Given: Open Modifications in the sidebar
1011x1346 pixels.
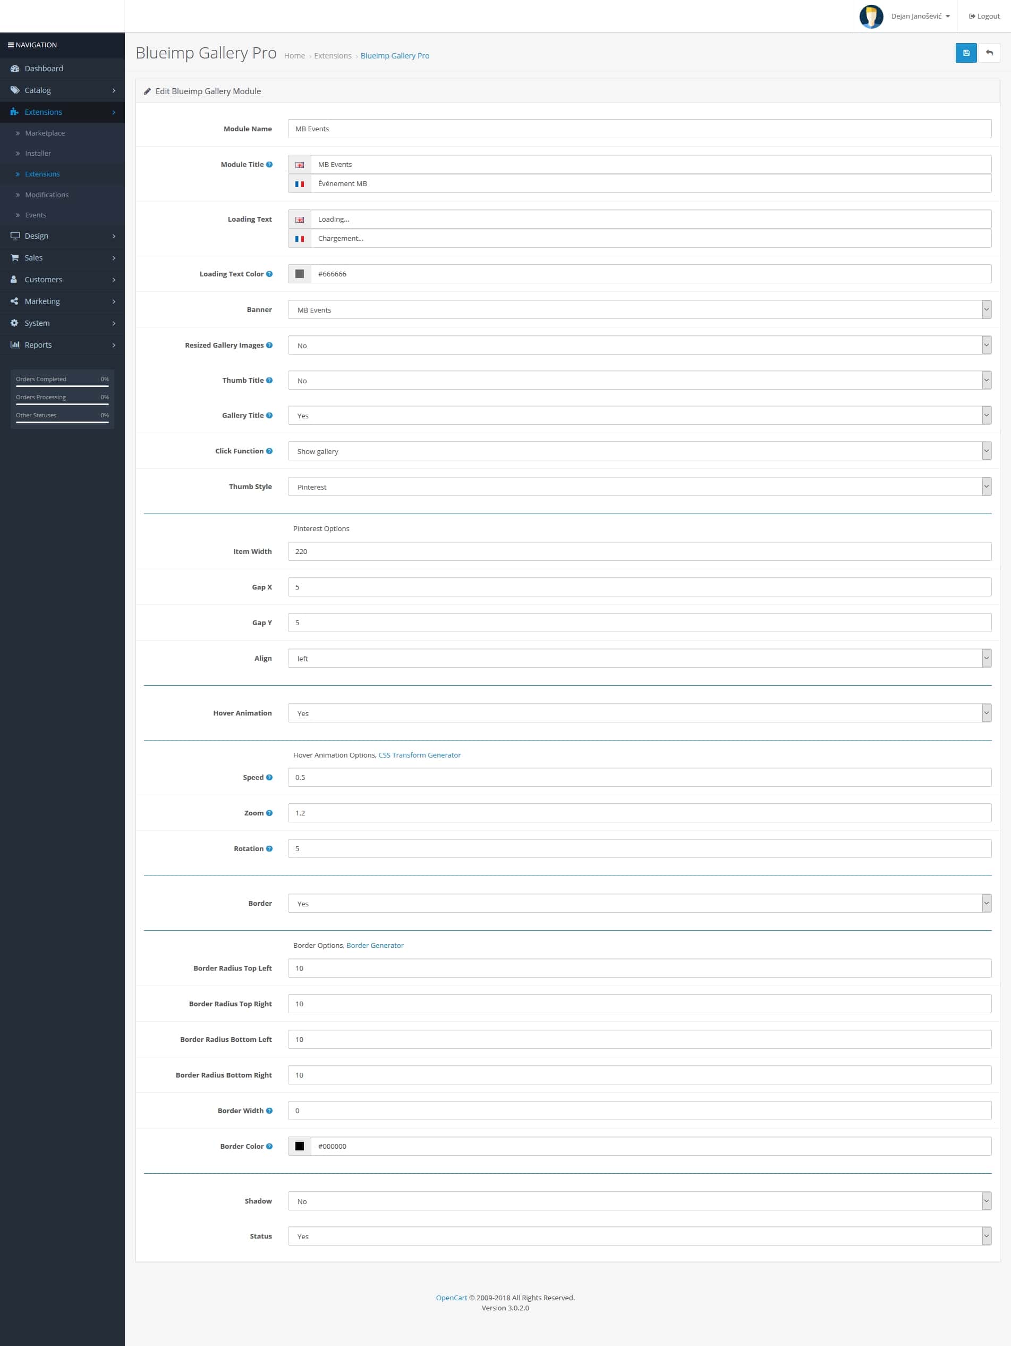Looking at the screenshot, I should (x=47, y=195).
